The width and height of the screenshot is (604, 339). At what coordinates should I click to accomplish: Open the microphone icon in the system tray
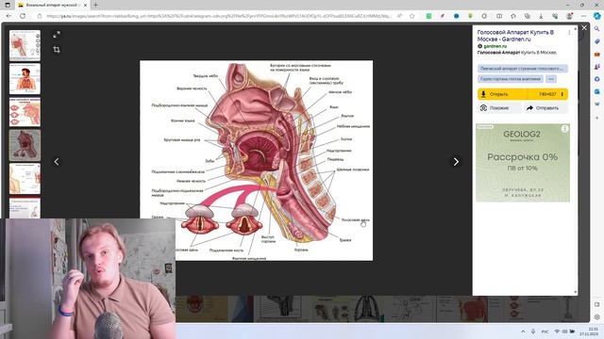533,331
